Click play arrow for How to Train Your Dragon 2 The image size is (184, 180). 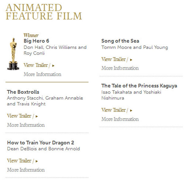[x=37, y=161]
